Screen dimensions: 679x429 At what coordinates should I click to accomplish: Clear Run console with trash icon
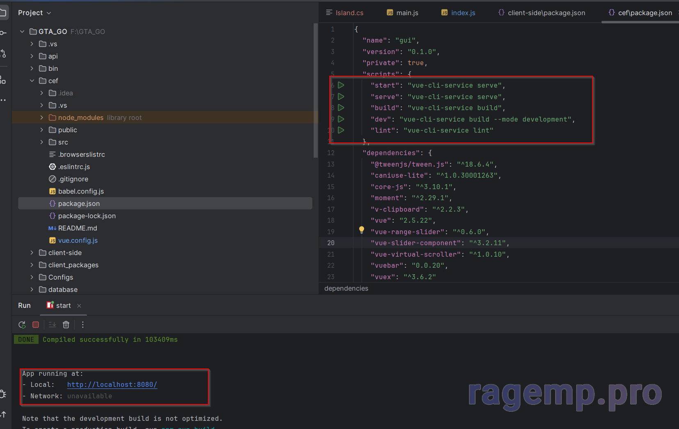tap(66, 325)
